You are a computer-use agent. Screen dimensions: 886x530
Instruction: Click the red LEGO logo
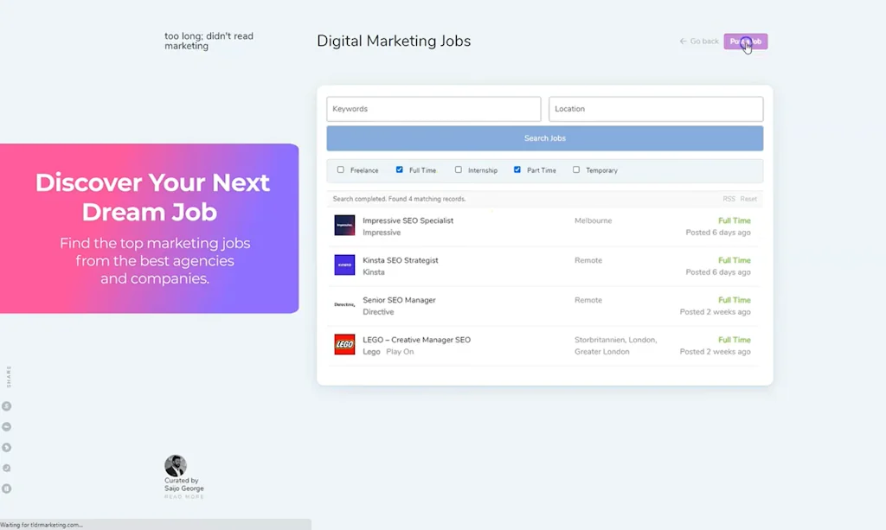coord(343,344)
